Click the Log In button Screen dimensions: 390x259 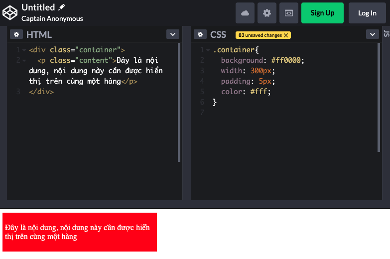coord(367,13)
